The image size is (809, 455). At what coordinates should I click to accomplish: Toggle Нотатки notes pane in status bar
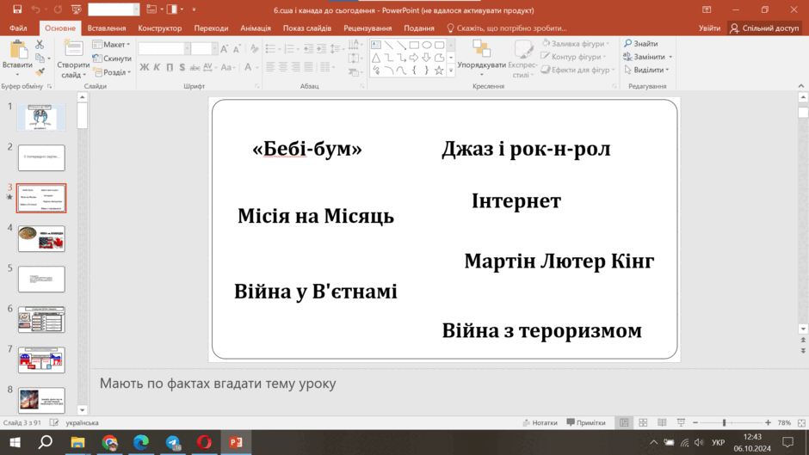click(x=540, y=422)
